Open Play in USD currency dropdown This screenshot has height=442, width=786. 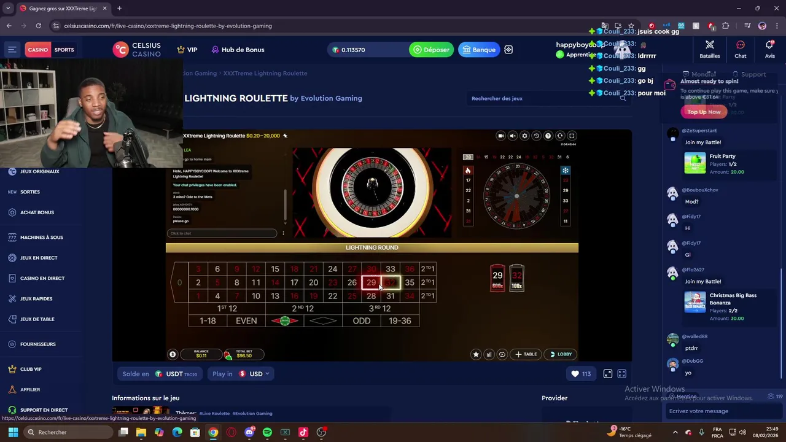pyautogui.click(x=241, y=374)
